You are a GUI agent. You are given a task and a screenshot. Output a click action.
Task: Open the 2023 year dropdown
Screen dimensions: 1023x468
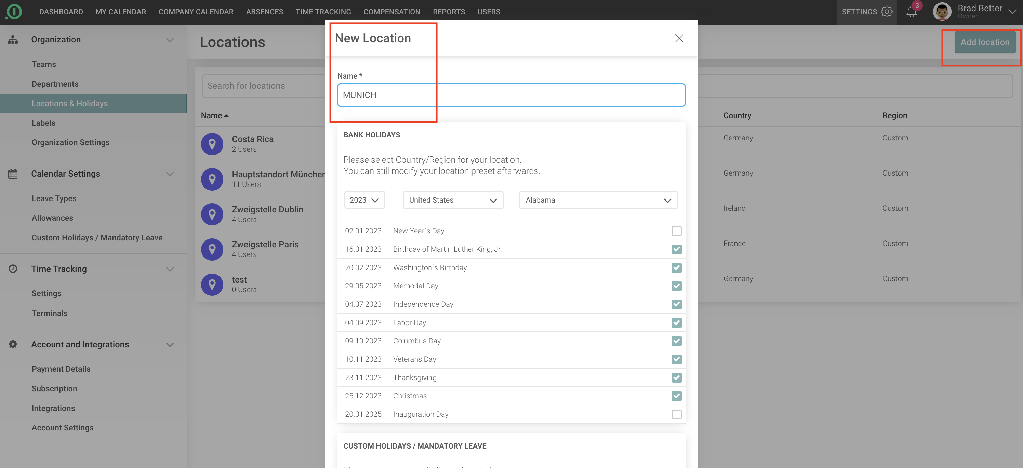coord(364,200)
